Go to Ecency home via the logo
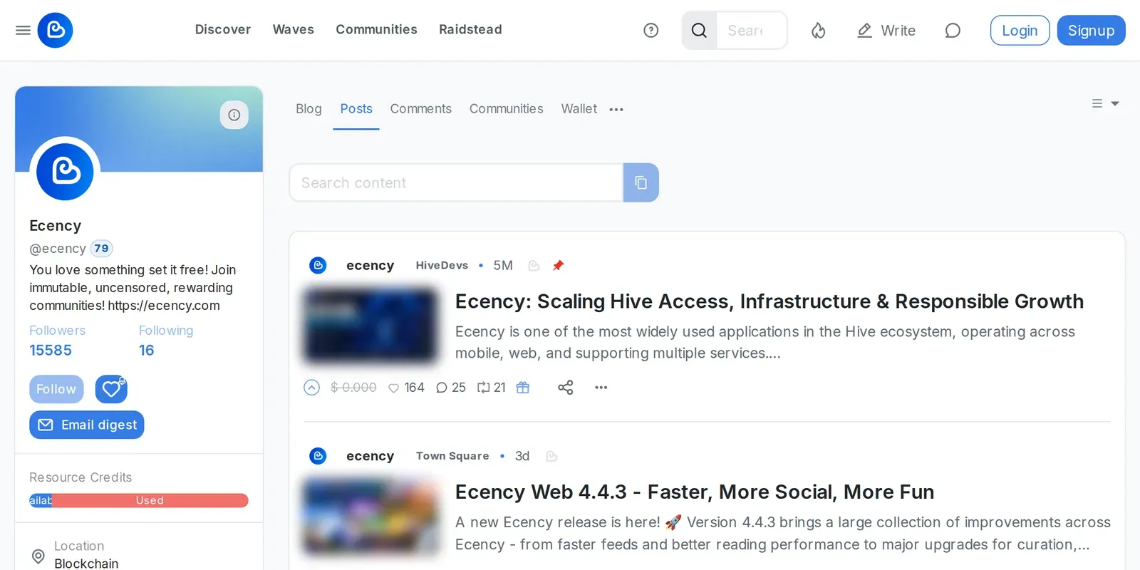This screenshot has height=570, width=1140. 55,30
